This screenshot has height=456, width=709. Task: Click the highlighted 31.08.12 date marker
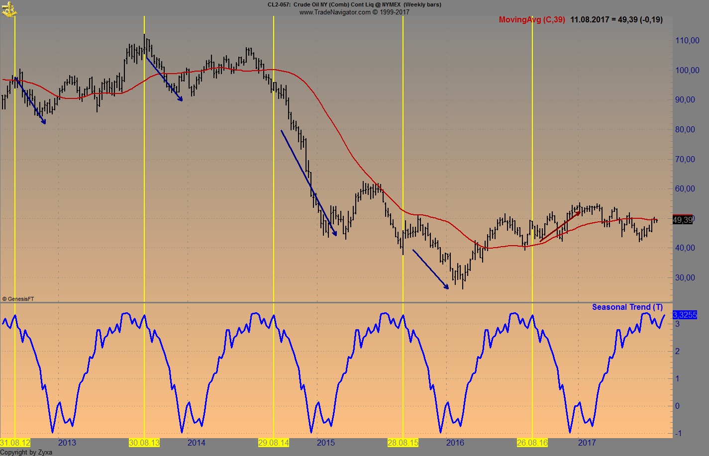(x=15, y=443)
